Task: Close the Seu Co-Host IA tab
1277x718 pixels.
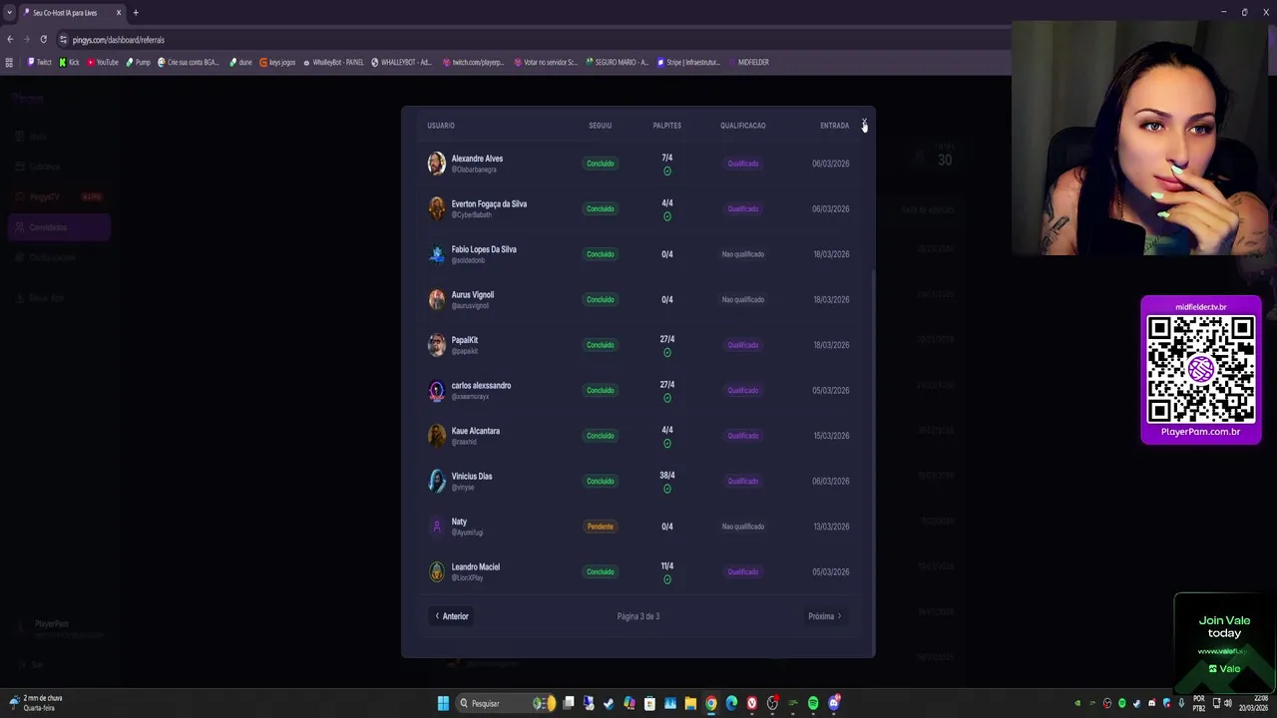Action: coord(118,13)
